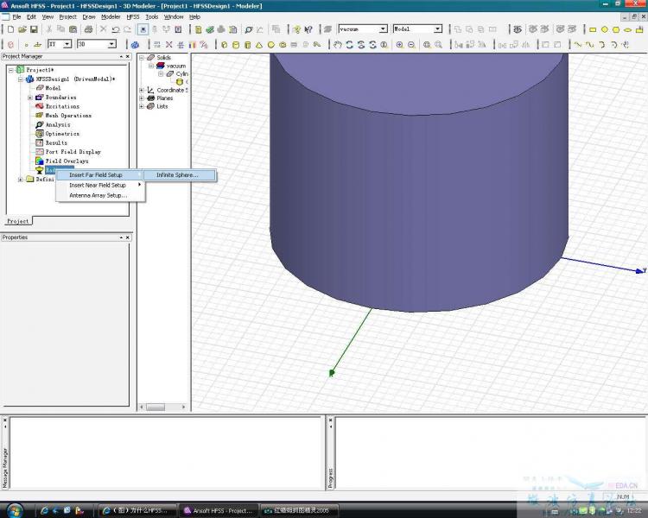Open the XY drawing plane dropdown

point(67,44)
